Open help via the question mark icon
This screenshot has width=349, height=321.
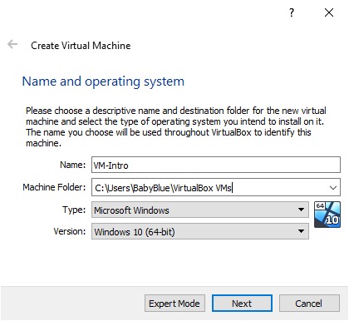coord(292,12)
